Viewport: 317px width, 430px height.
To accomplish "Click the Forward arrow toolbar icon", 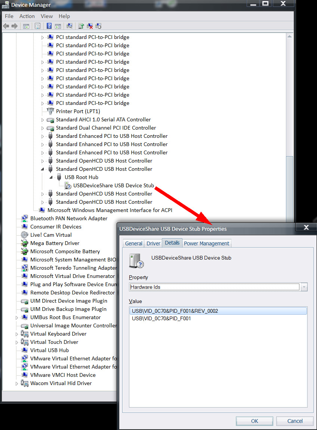I will [x=15, y=26].
